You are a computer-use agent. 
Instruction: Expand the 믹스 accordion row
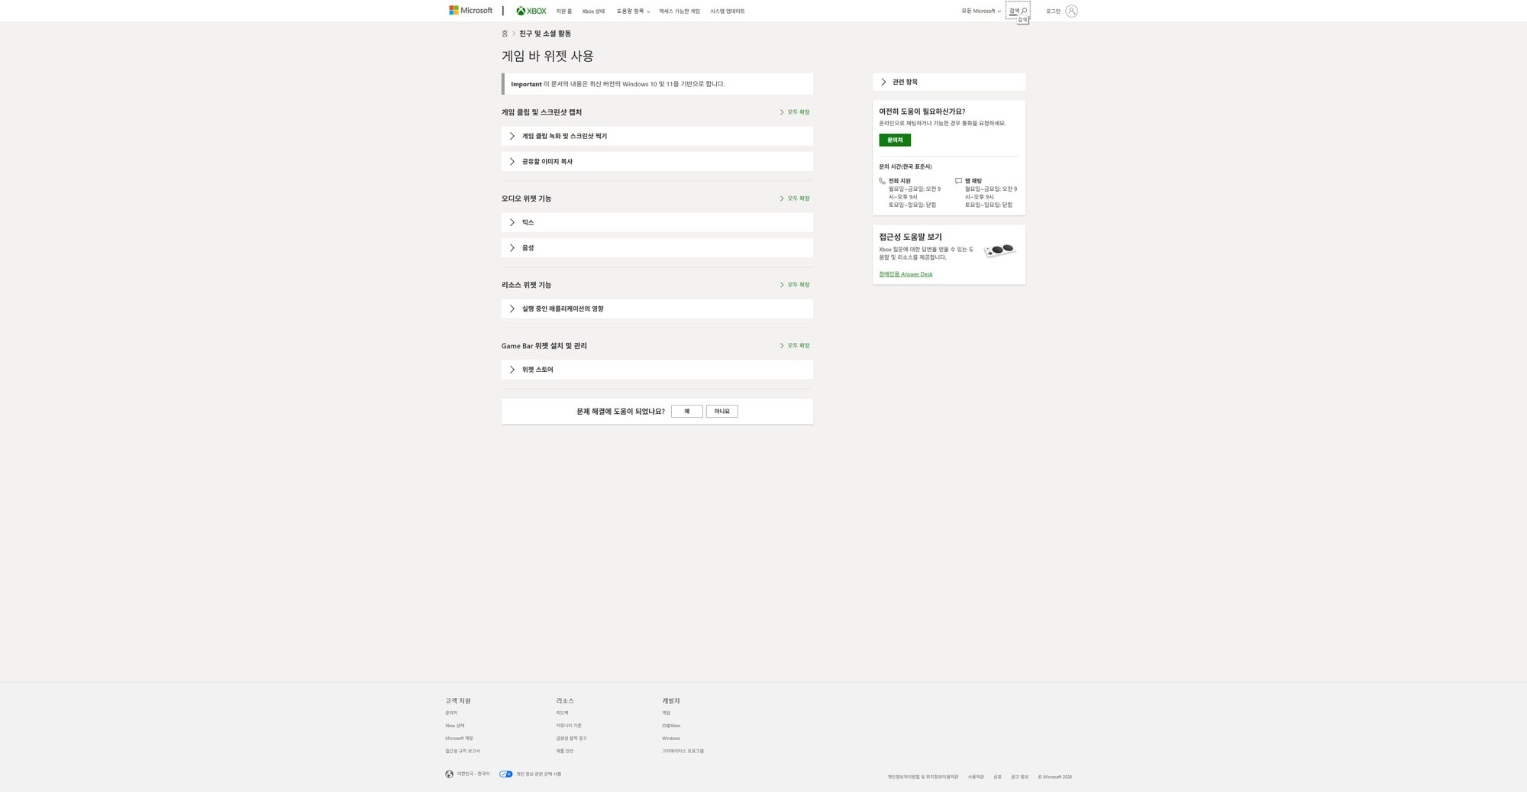pos(657,222)
